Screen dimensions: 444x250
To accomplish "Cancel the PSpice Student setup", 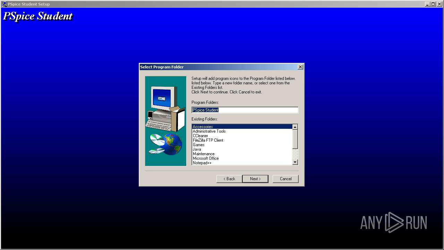I will click(x=285, y=179).
